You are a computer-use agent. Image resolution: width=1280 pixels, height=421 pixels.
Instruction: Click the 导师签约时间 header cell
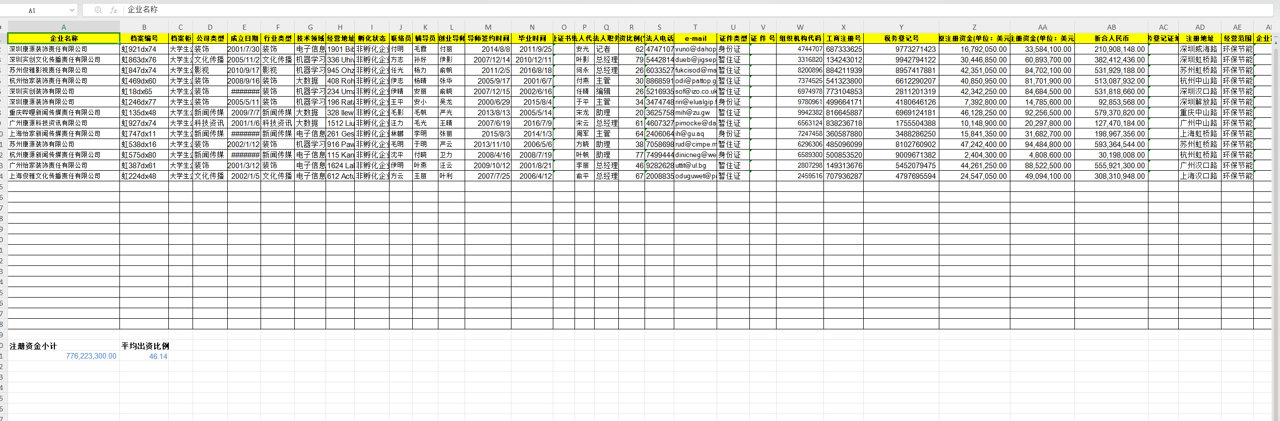click(x=488, y=38)
